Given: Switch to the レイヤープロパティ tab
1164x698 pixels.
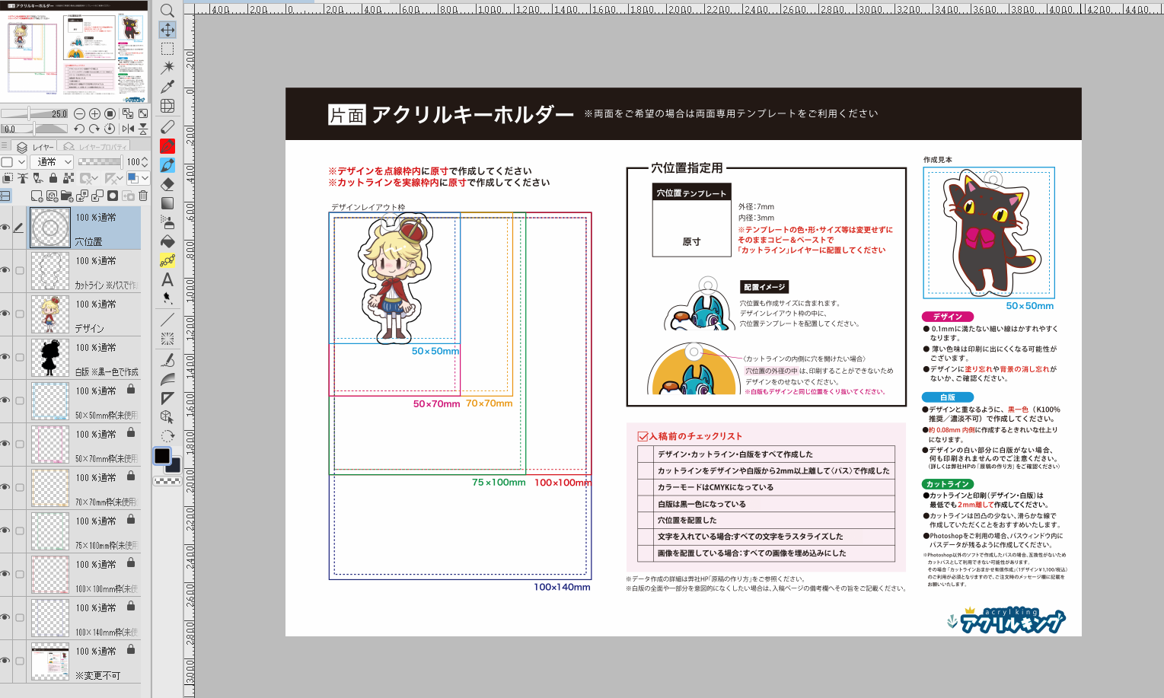Looking at the screenshot, I should click(97, 147).
